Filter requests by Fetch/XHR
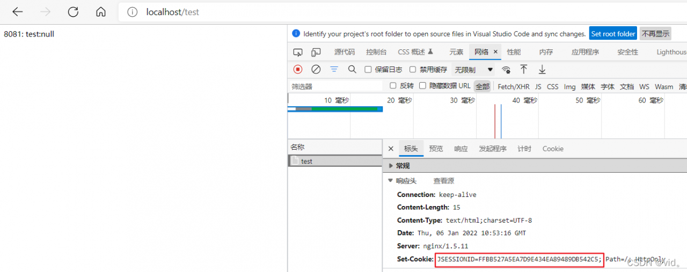Image resolution: width=687 pixels, height=272 pixels. point(514,86)
